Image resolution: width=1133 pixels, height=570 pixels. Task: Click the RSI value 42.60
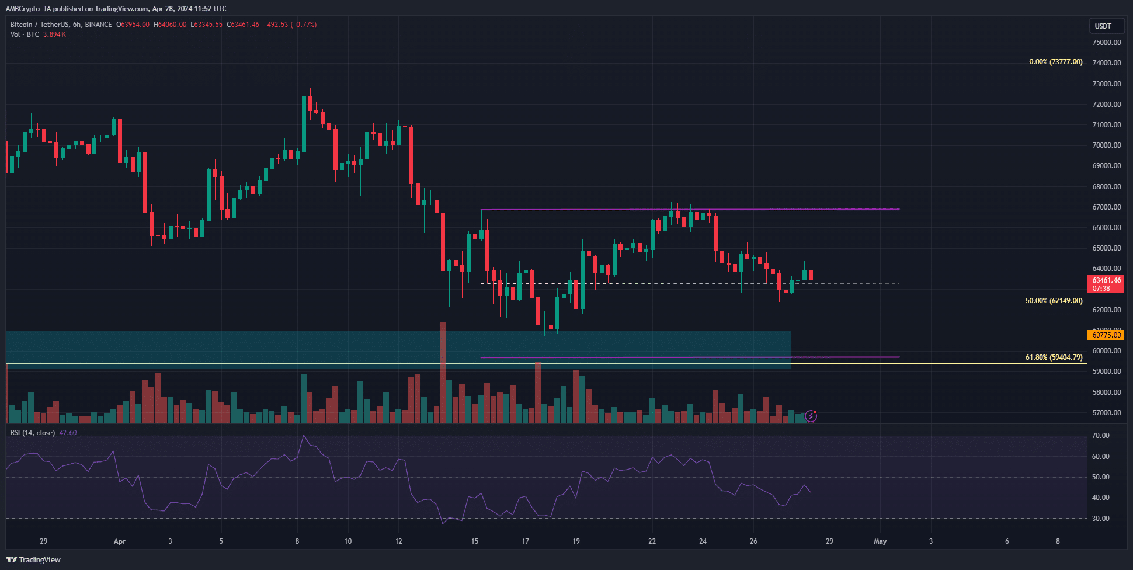click(x=68, y=433)
